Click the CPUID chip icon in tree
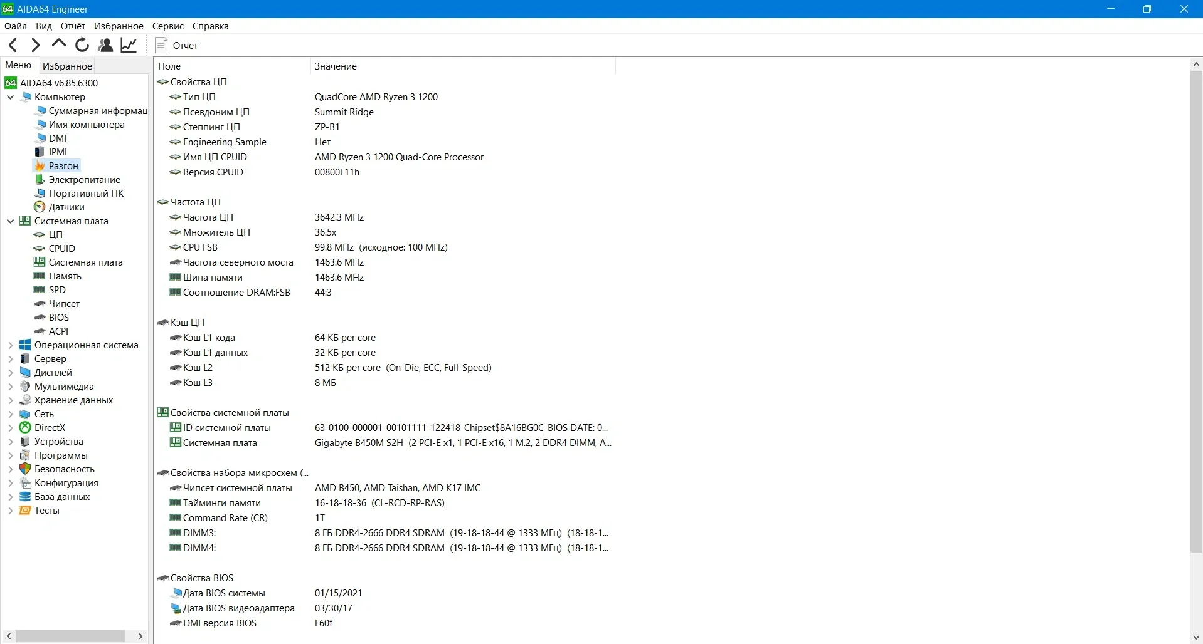This screenshot has width=1203, height=644. [x=40, y=249]
